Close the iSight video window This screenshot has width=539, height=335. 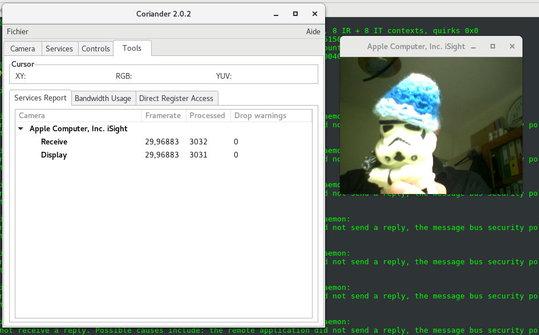coord(512,46)
